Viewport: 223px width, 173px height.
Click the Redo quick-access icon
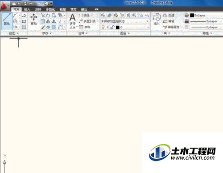[x=38, y=4]
